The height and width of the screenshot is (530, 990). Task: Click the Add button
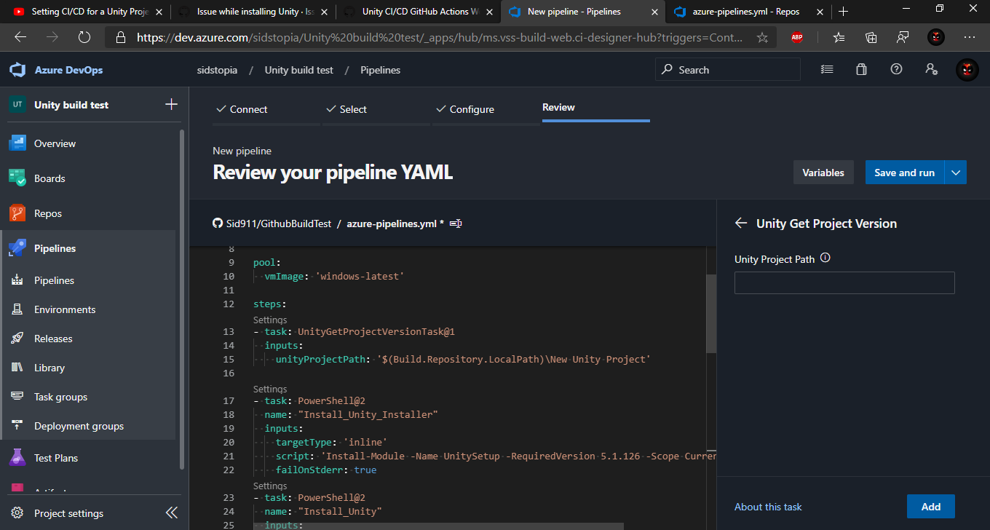coord(930,507)
